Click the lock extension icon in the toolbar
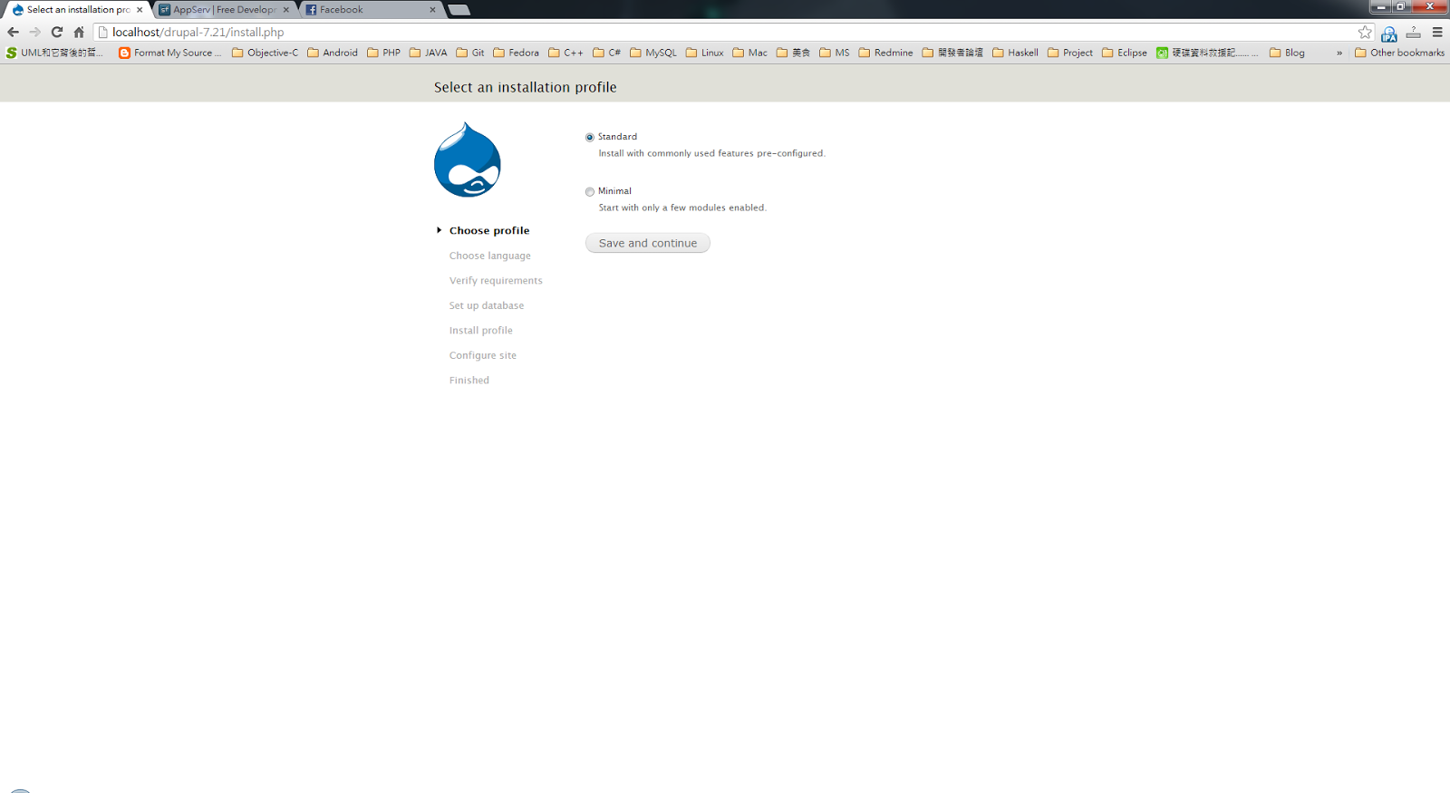 pos(1389,34)
